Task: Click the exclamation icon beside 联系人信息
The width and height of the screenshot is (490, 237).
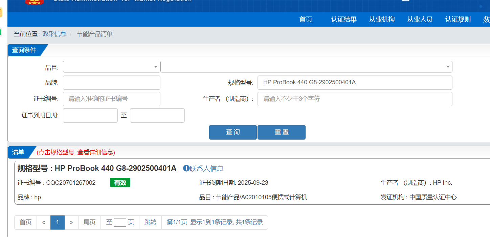Action: pos(186,168)
